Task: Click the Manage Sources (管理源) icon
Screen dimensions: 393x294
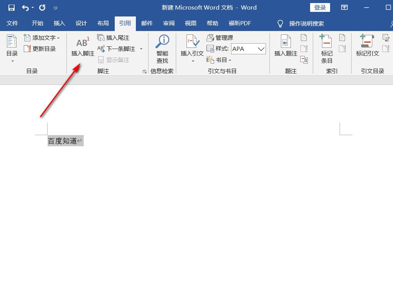Action: pyautogui.click(x=210, y=38)
